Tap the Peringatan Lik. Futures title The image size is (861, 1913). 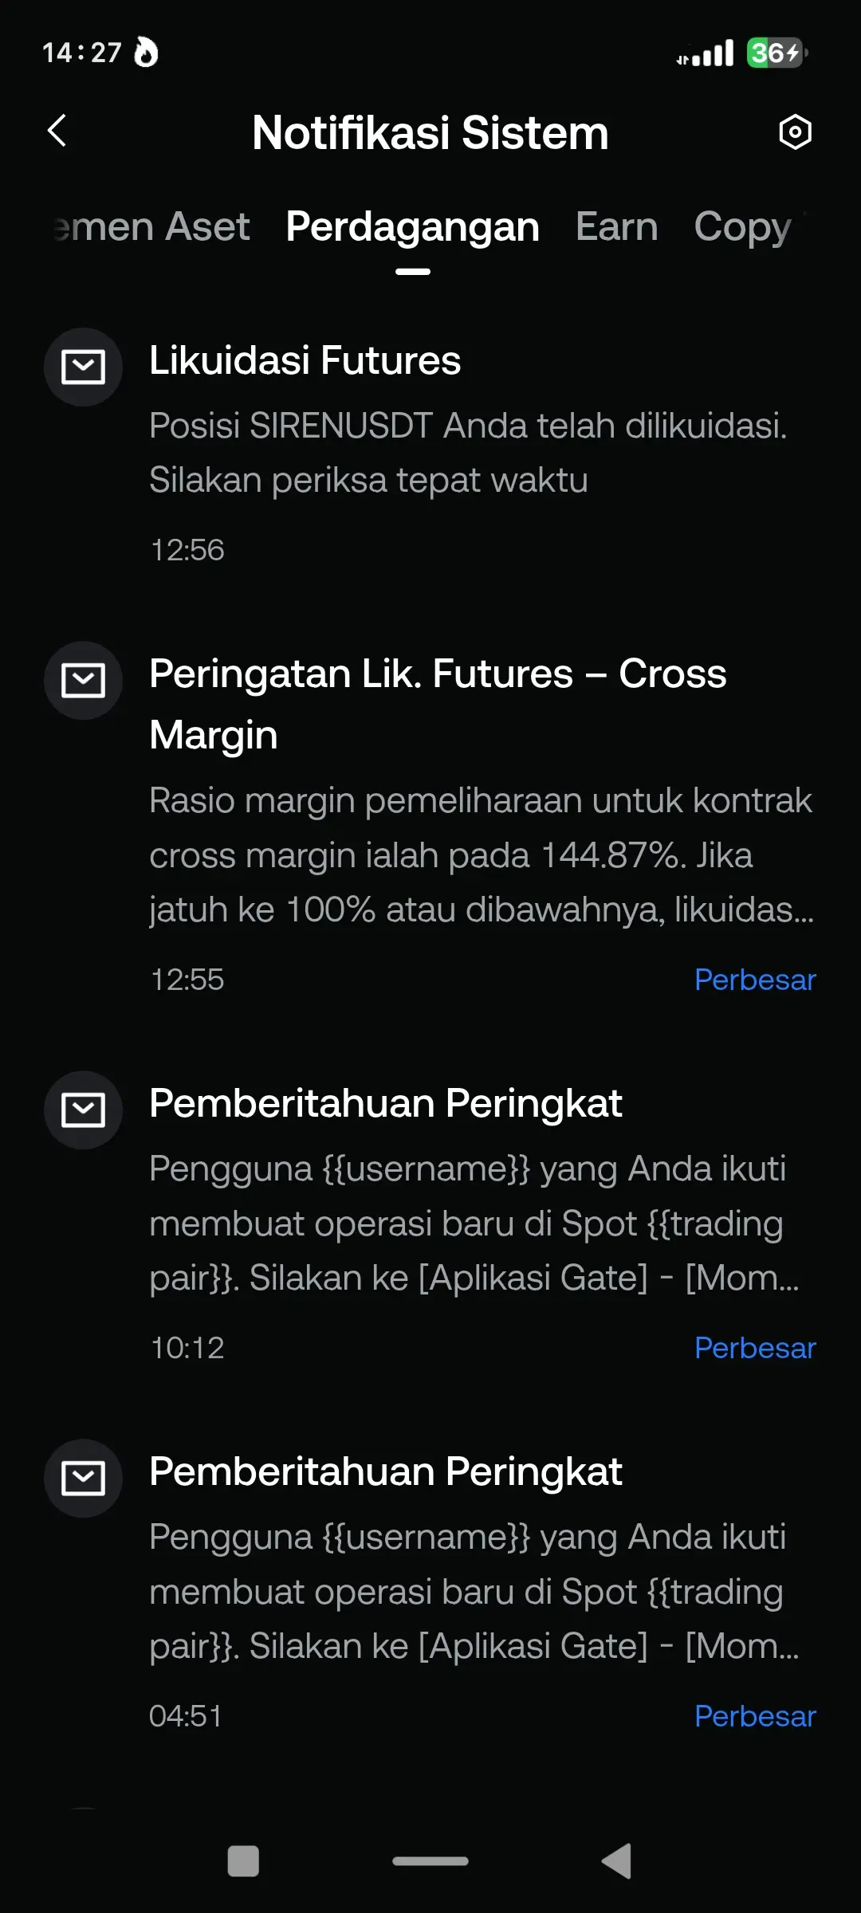click(x=438, y=674)
